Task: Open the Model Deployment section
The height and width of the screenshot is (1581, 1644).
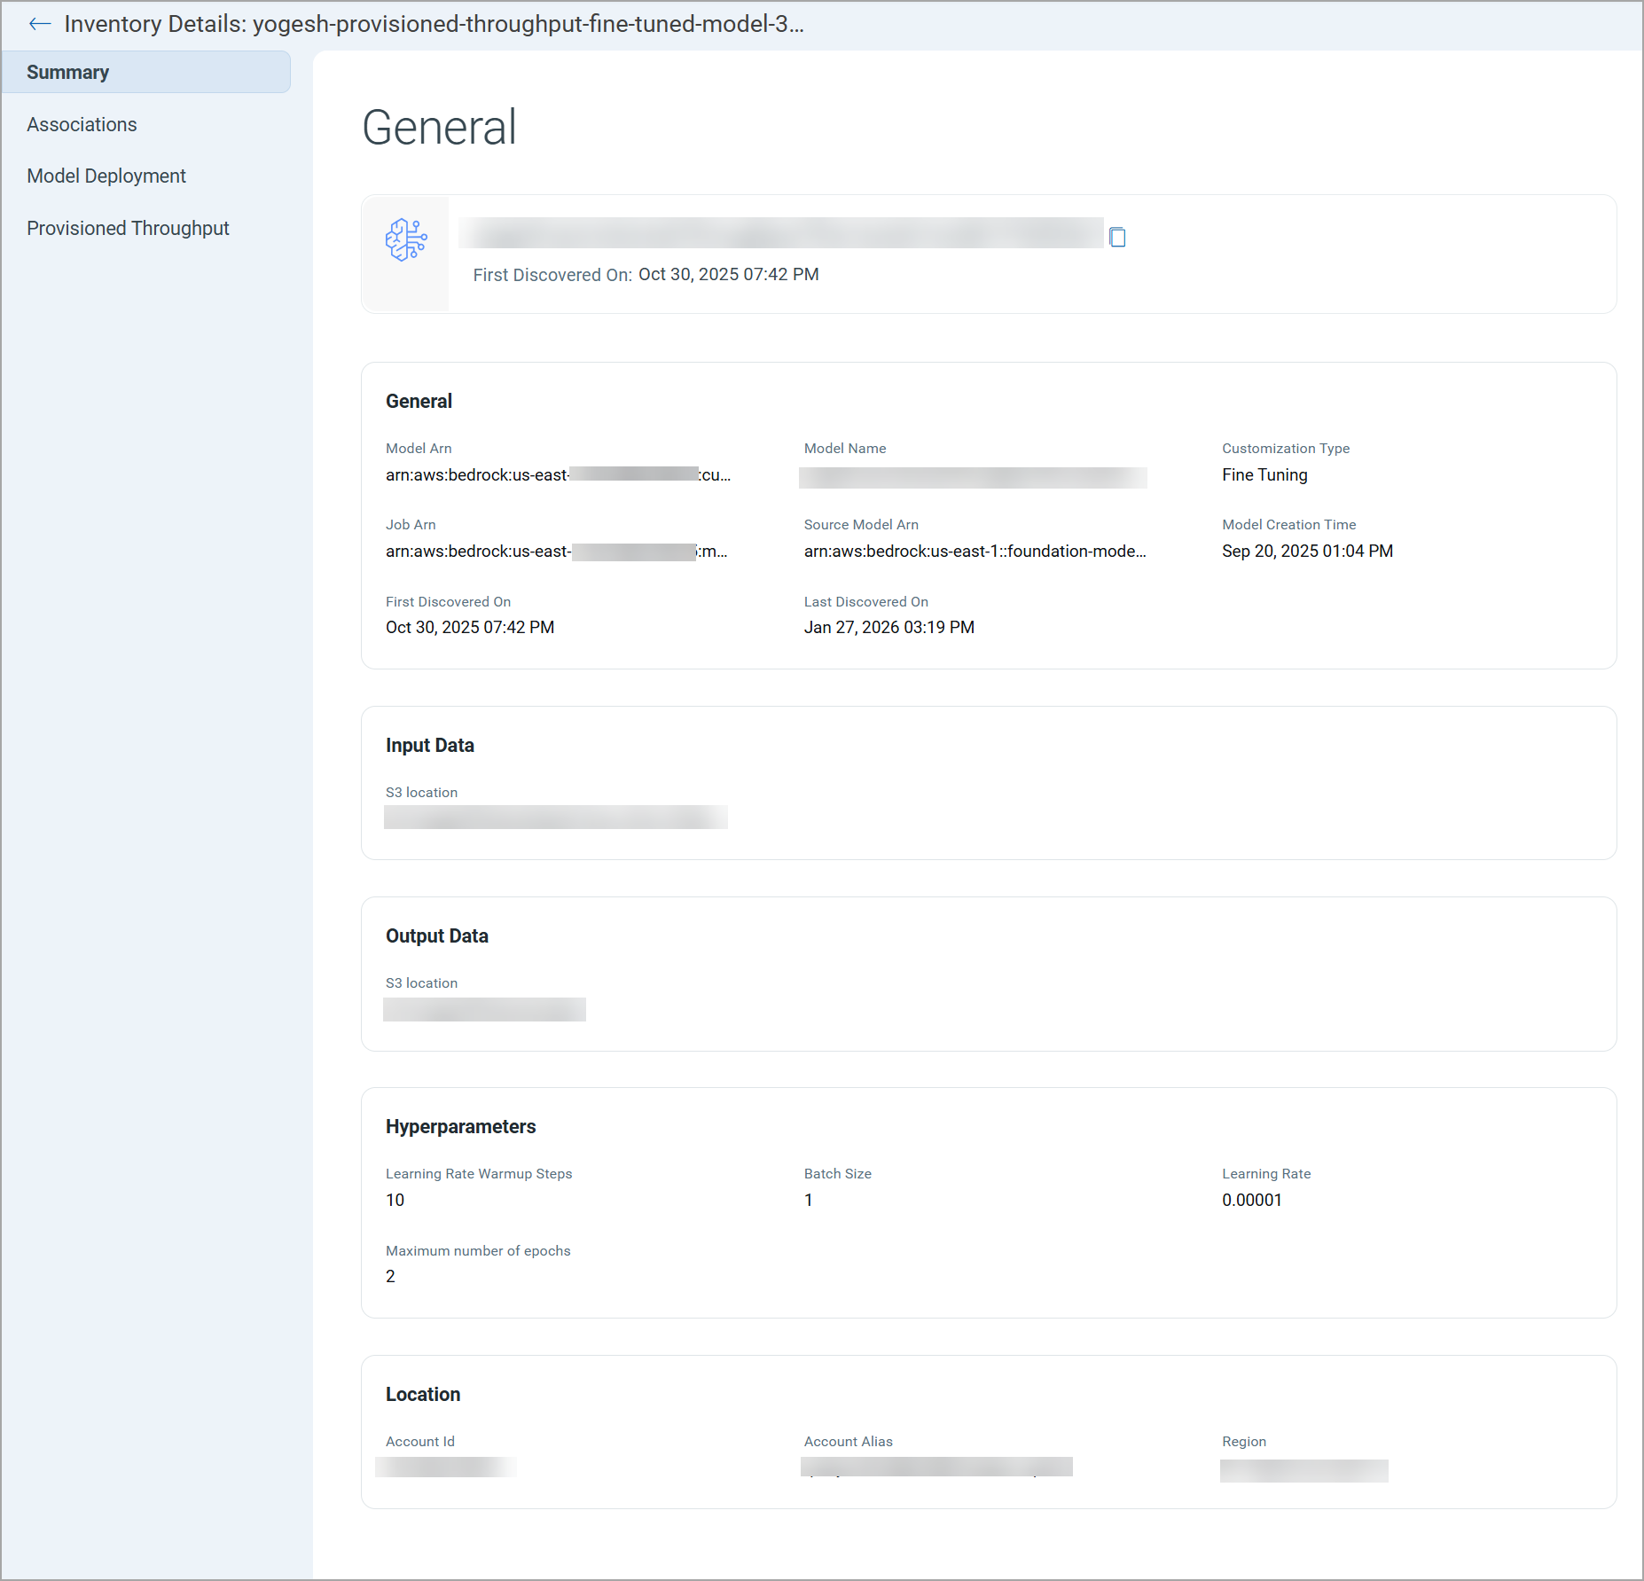Action: pos(106,176)
